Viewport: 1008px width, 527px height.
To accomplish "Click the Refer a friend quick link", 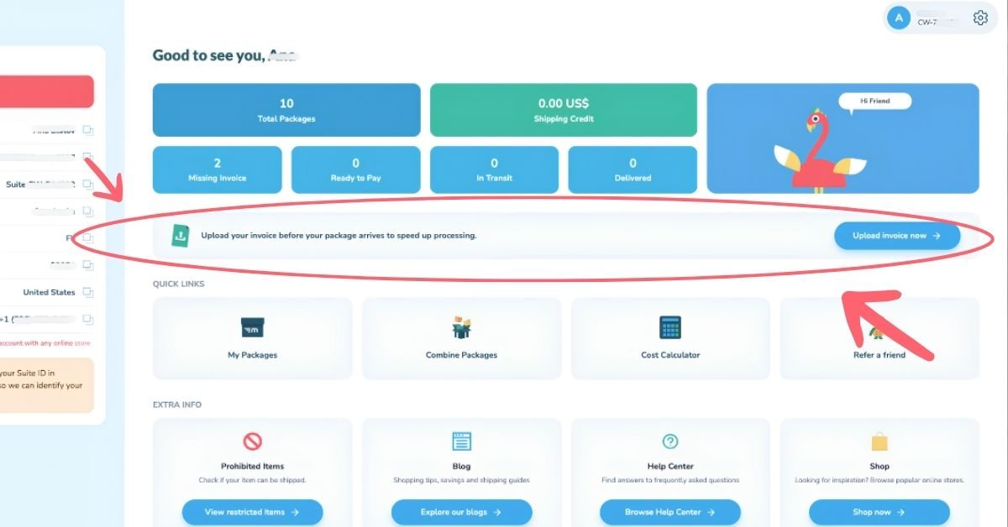I will click(879, 338).
